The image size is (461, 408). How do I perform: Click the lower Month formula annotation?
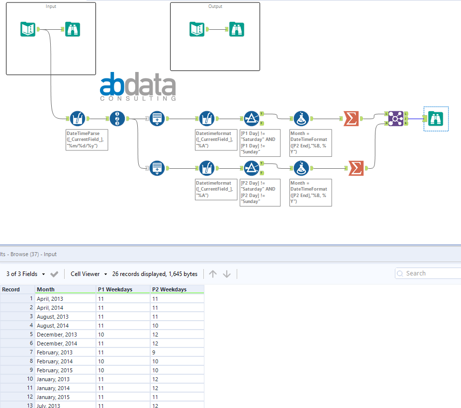(311, 193)
